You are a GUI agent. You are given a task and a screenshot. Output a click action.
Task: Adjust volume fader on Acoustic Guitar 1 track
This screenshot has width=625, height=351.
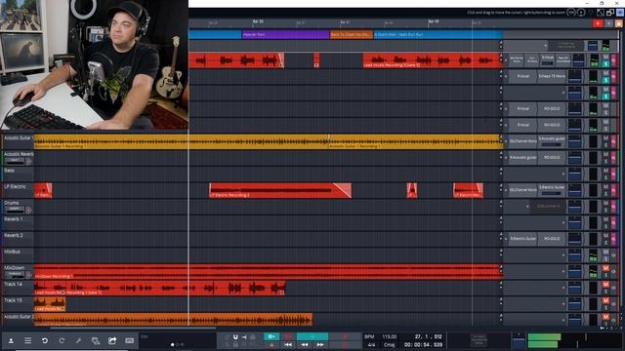click(x=575, y=141)
